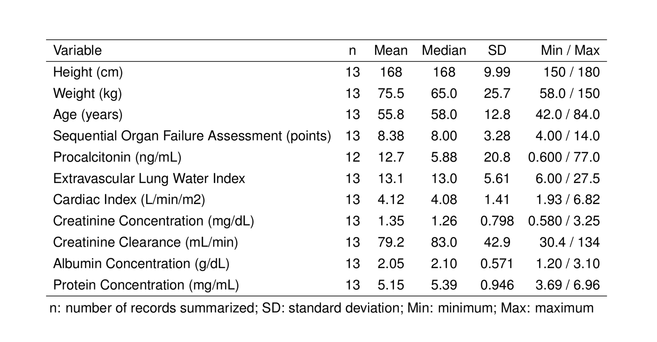Click the Procalcitonin (ng/mL) row label
The width and height of the screenshot is (657, 342).
117,157
